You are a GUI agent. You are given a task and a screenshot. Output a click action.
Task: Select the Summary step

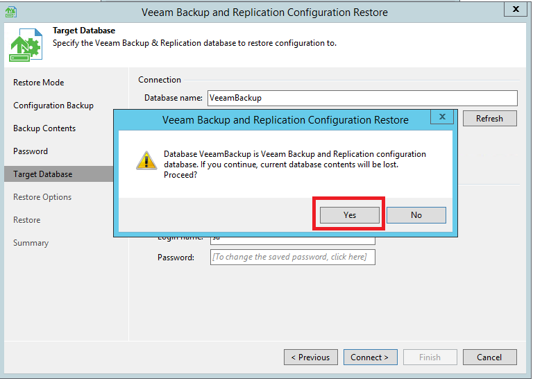tap(31, 243)
